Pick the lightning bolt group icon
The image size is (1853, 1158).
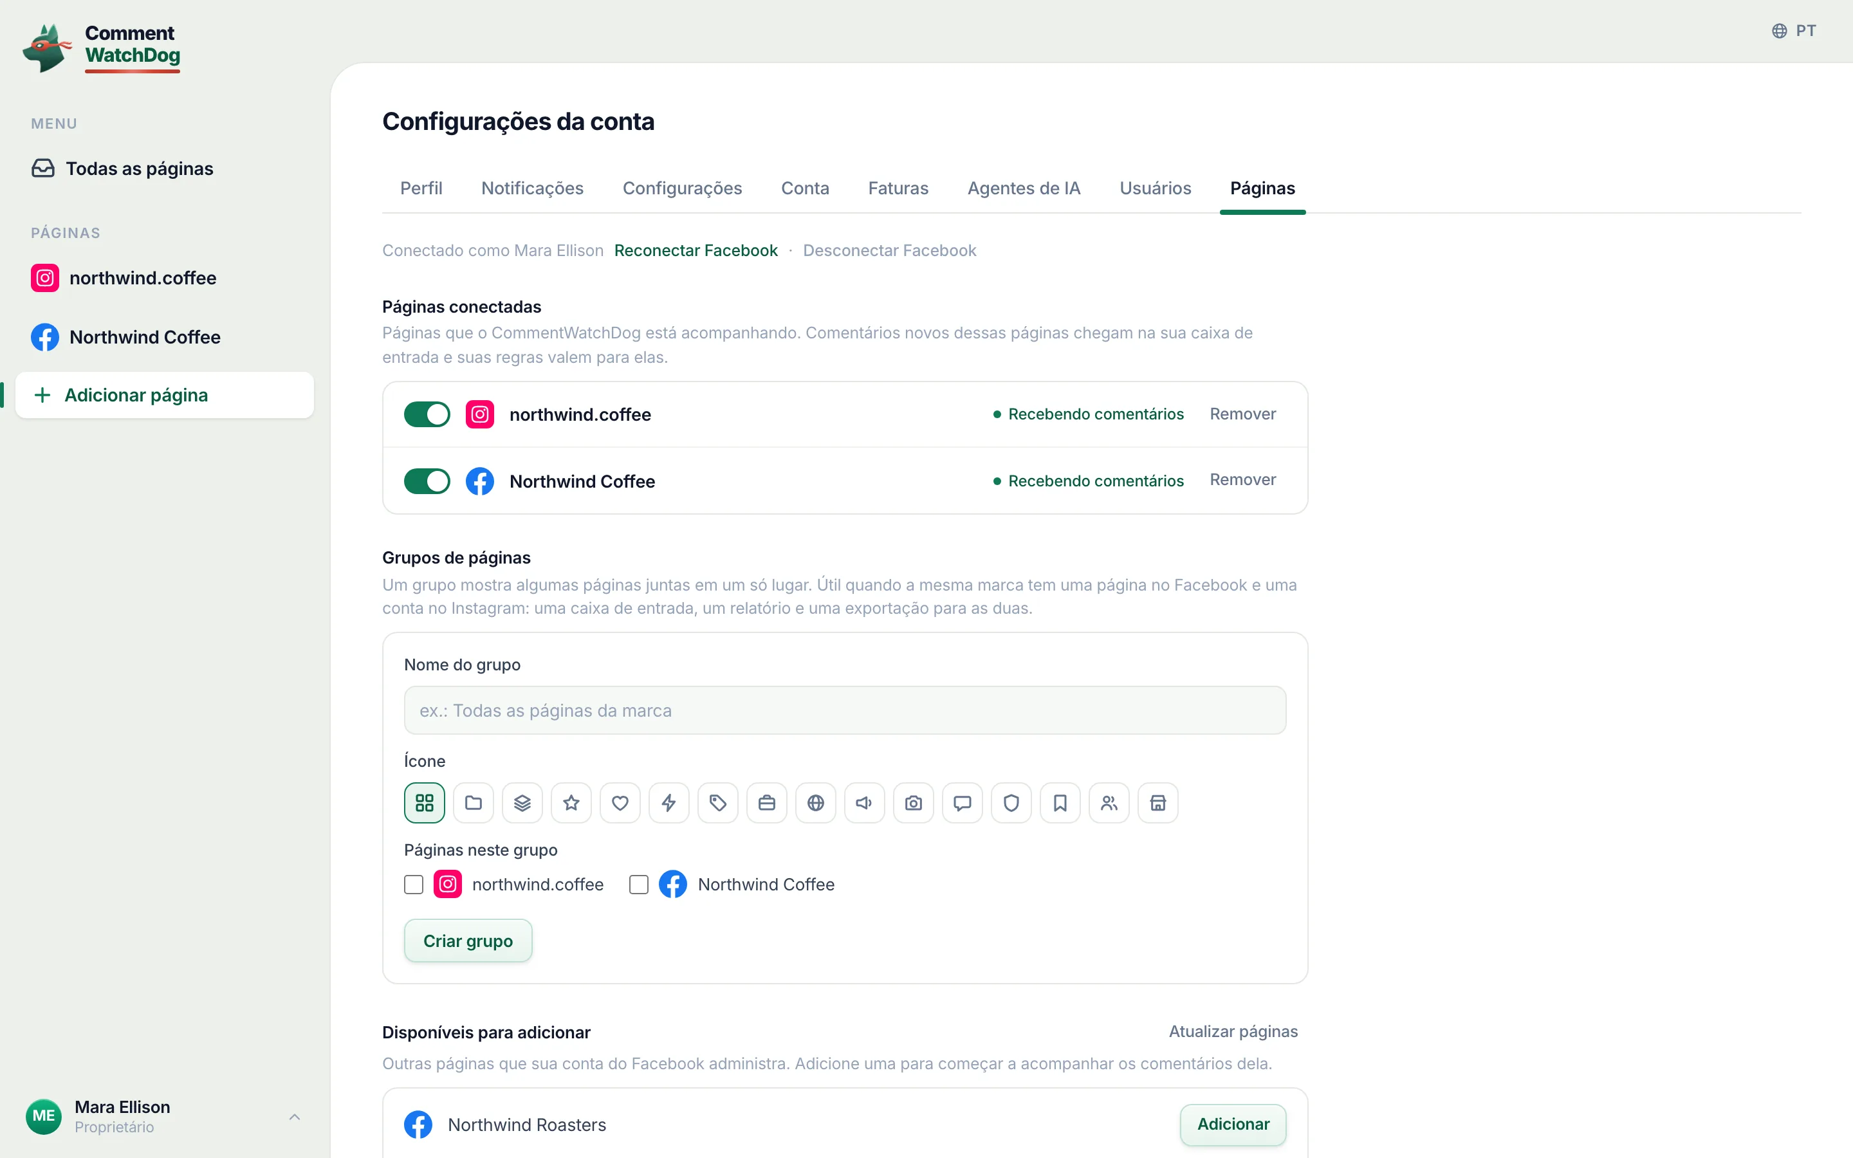pos(669,803)
